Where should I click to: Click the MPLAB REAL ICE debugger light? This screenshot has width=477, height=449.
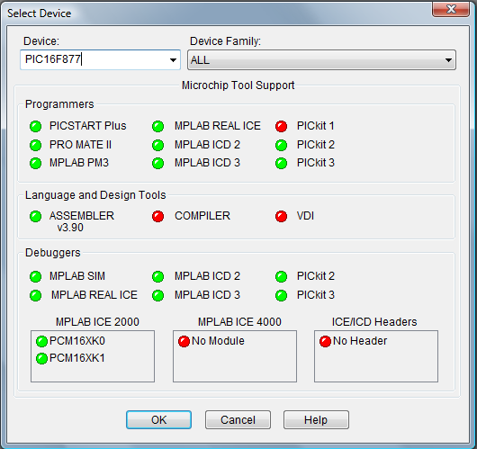click(x=36, y=295)
